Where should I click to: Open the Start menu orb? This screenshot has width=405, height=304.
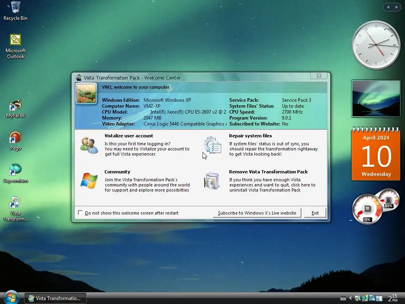click(x=11, y=297)
